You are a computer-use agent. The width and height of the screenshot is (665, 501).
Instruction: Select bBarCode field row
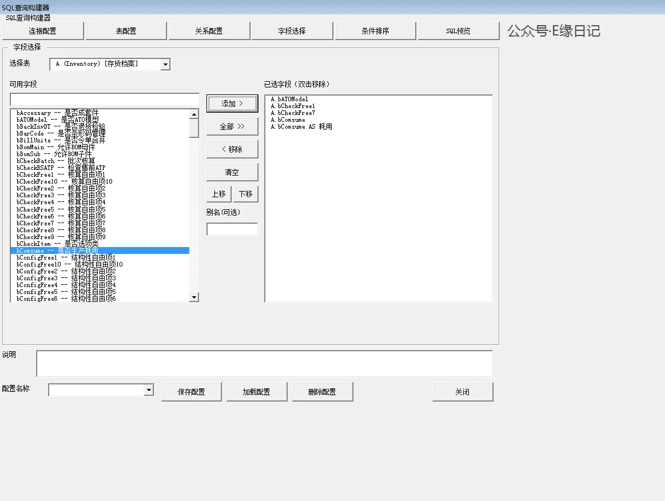[x=99, y=133]
